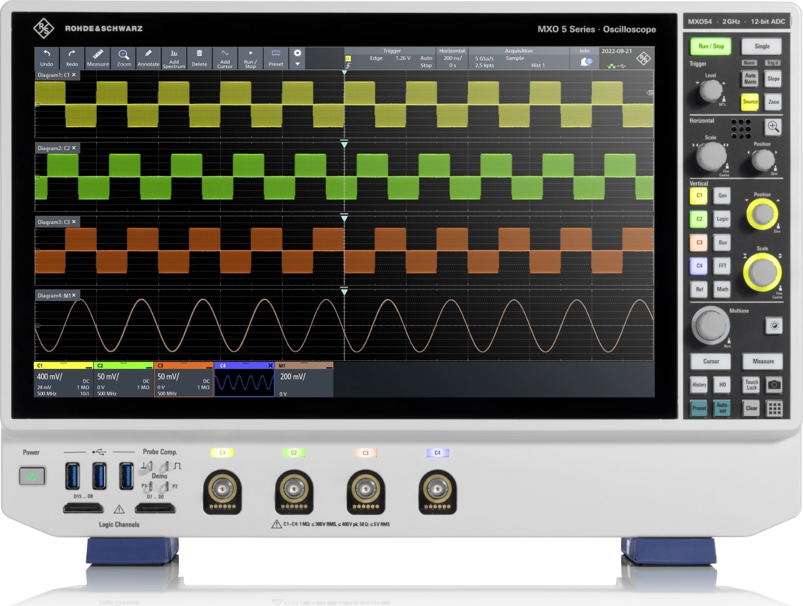Toggle the Auto Norm trigger mode key
Viewport: 803px width, 606px height.
750,78
